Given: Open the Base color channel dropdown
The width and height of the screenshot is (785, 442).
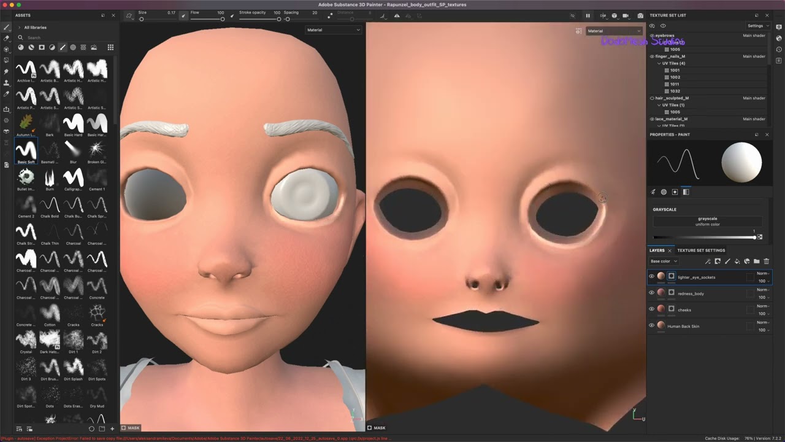Looking at the screenshot, I should [664, 262].
